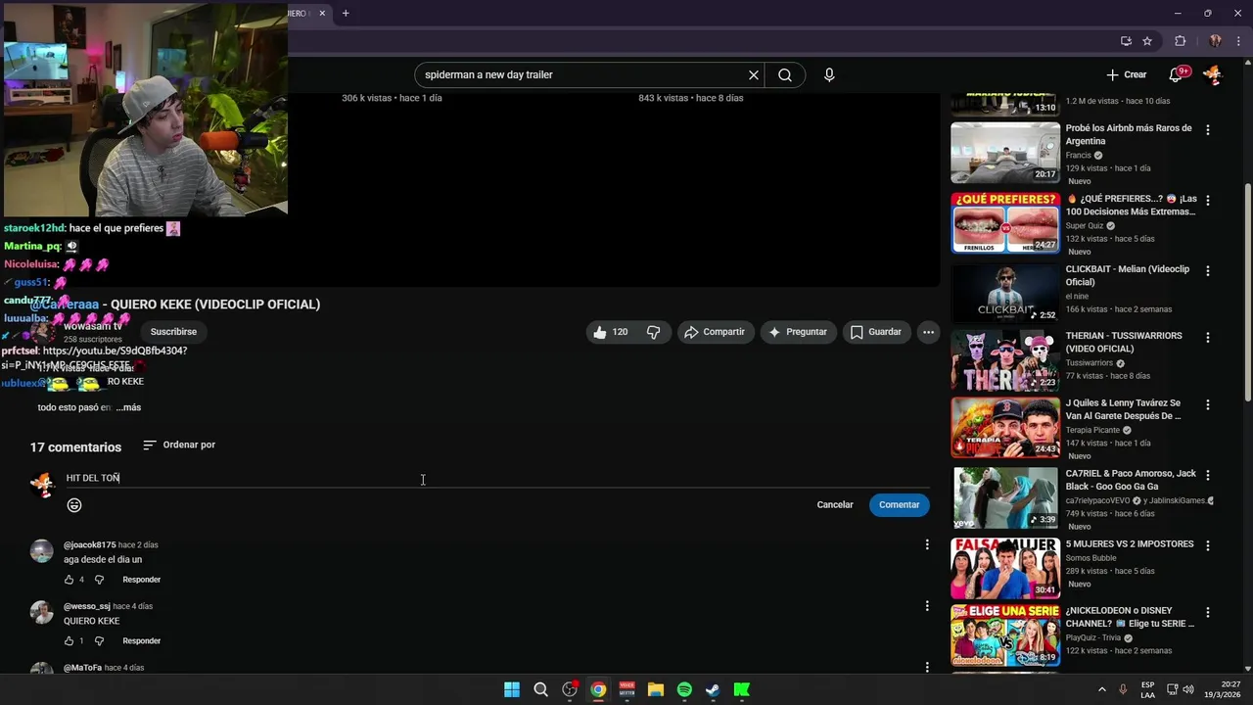Click the Compartir share button
Screen dimensions: 1253x705
tap(715, 332)
